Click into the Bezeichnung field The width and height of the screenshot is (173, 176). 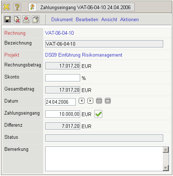coord(104,44)
